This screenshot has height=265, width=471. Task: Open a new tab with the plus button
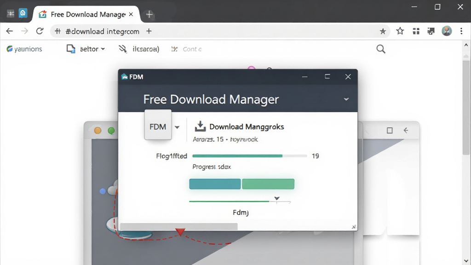[149, 14]
